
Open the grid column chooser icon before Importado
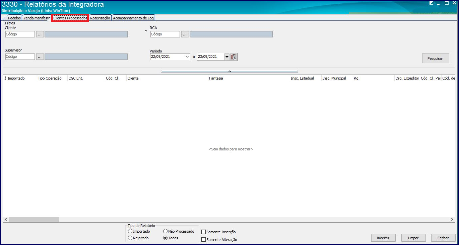click(5, 78)
